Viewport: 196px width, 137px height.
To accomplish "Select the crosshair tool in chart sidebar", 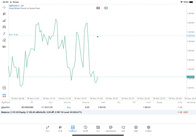I will [x=4, y=7].
